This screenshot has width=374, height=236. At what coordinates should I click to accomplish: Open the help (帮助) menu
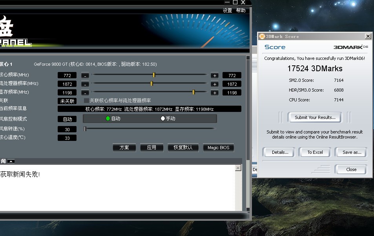[241, 11]
